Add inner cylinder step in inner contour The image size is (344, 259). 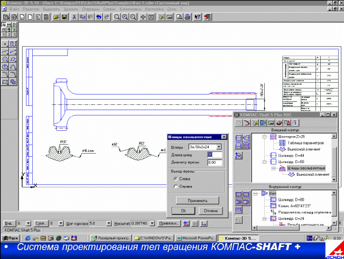pos(238,194)
